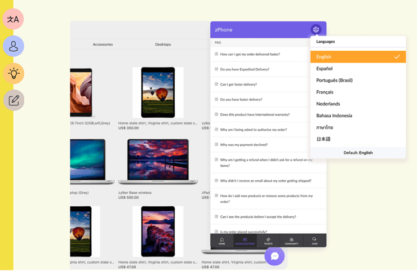The width and height of the screenshot is (417, 271).
Task: Open Chat in widget bottom bar
Action: click(x=314, y=241)
